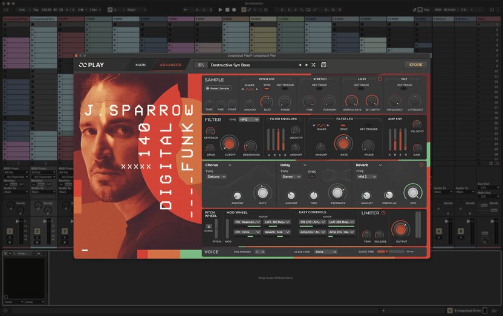Open Mod Wheel 'Filt : Resonan..' assign dropdown

click(247, 222)
